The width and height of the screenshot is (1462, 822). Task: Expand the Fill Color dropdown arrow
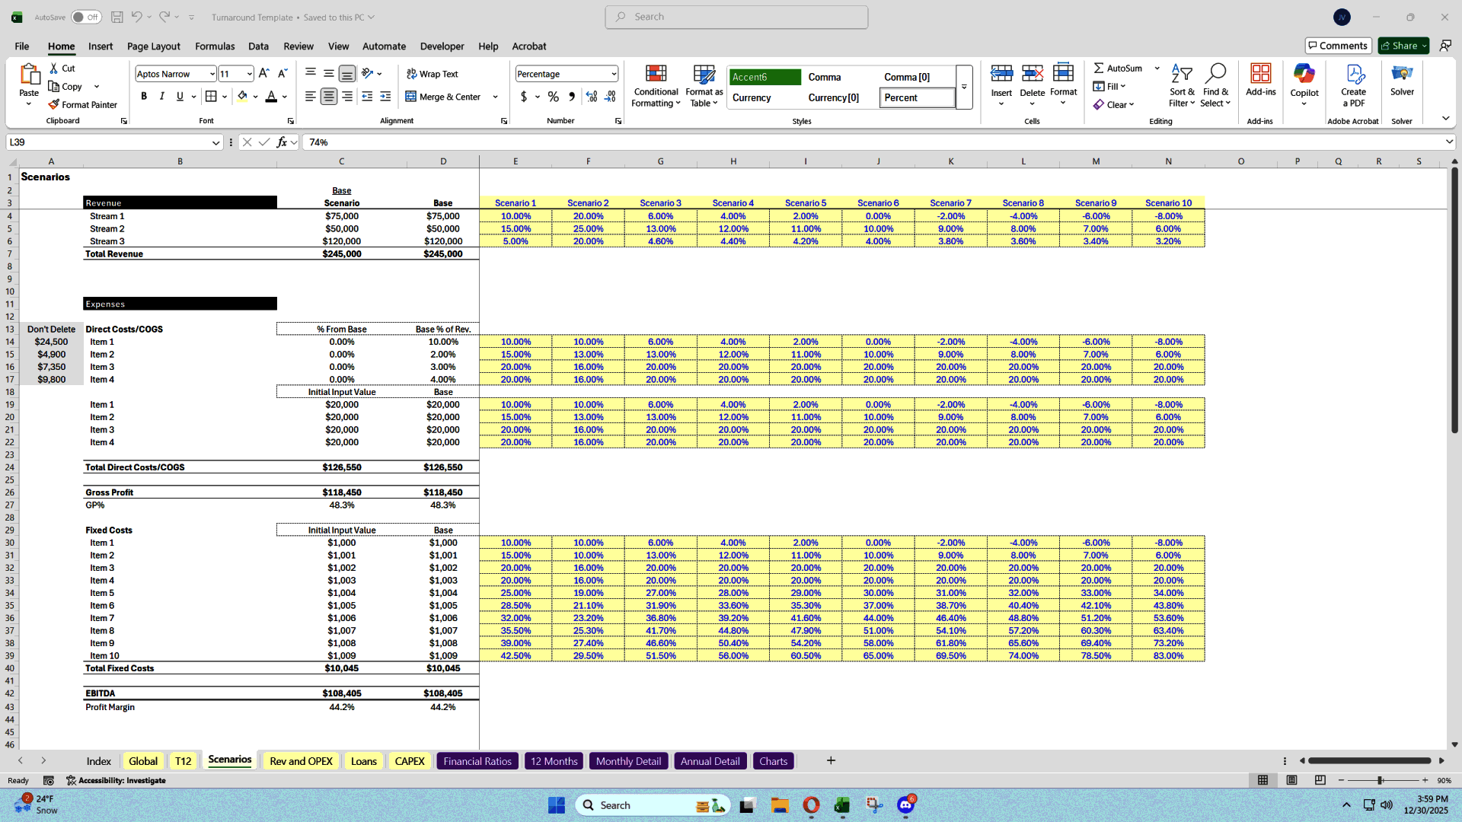pyautogui.click(x=257, y=97)
